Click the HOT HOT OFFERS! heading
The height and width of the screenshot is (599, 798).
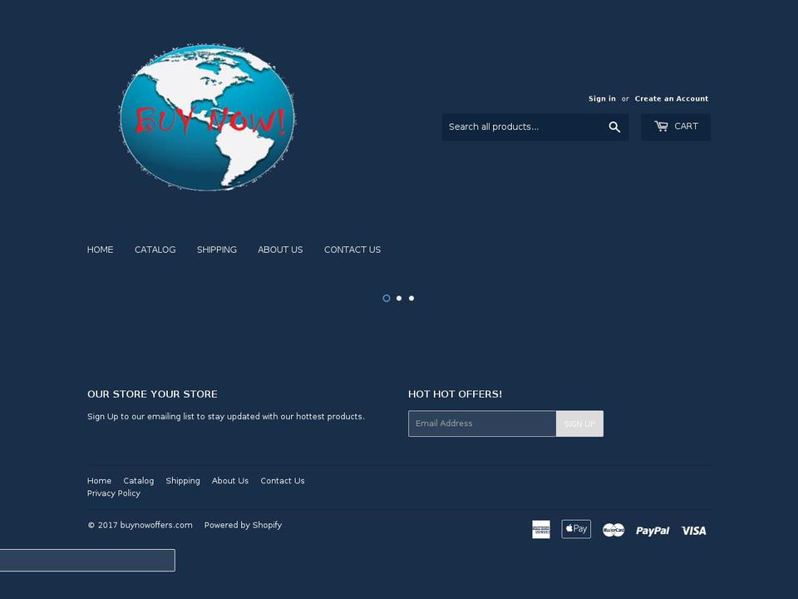[455, 394]
